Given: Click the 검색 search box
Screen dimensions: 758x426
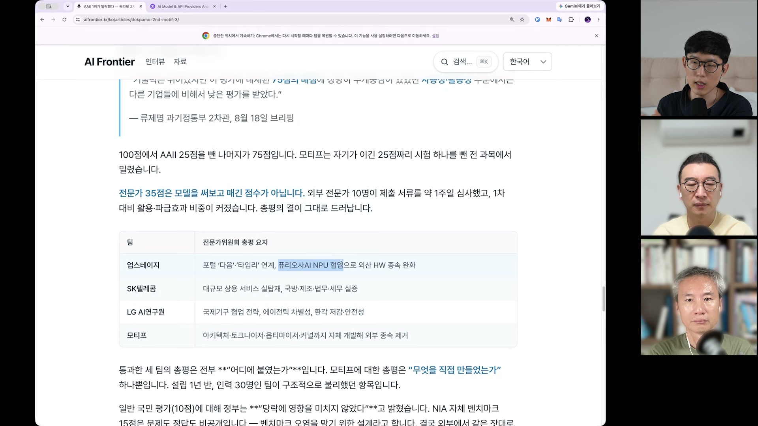Looking at the screenshot, I should click(x=466, y=62).
